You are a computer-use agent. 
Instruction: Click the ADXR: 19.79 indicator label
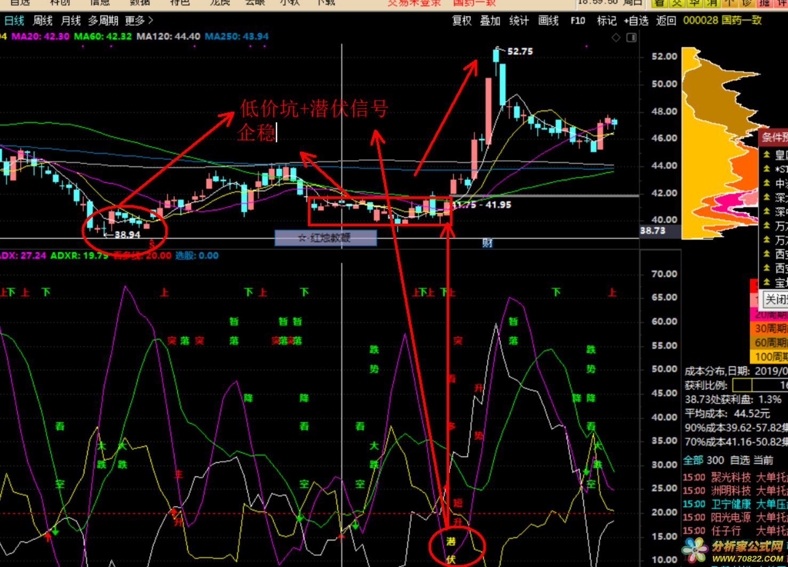(79, 255)
